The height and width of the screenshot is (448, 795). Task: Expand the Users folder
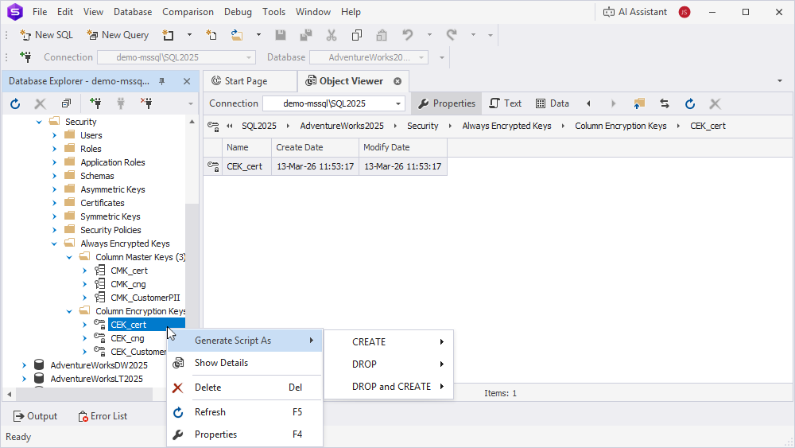click(x=54, y=135)
